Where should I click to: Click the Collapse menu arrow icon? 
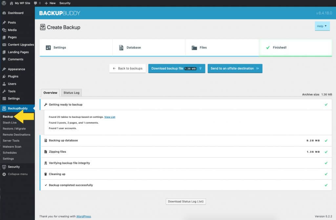tap(4, 174)
